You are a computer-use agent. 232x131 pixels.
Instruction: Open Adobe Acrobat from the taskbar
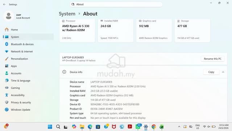(130, 127)
